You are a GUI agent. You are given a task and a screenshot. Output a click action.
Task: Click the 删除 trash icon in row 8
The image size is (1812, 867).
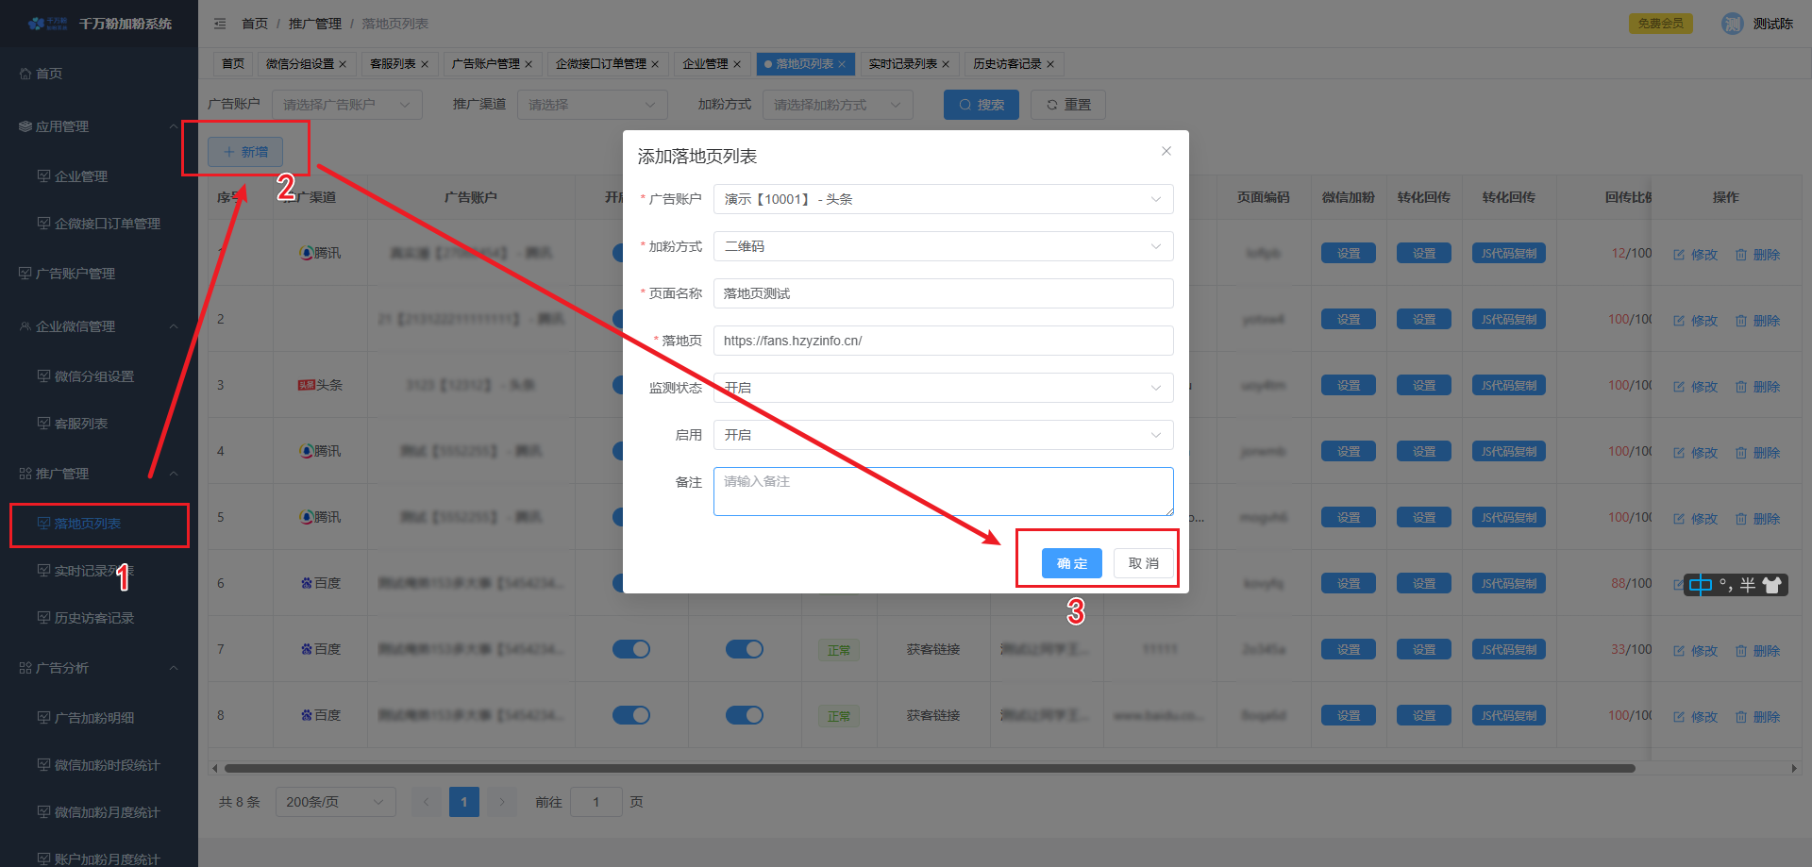pos(1741,717)
